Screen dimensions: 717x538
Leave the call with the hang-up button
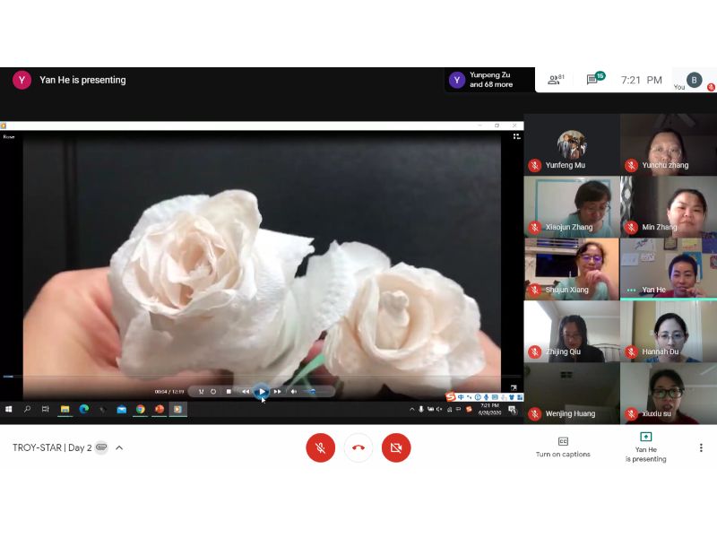(x=358, y=447)
